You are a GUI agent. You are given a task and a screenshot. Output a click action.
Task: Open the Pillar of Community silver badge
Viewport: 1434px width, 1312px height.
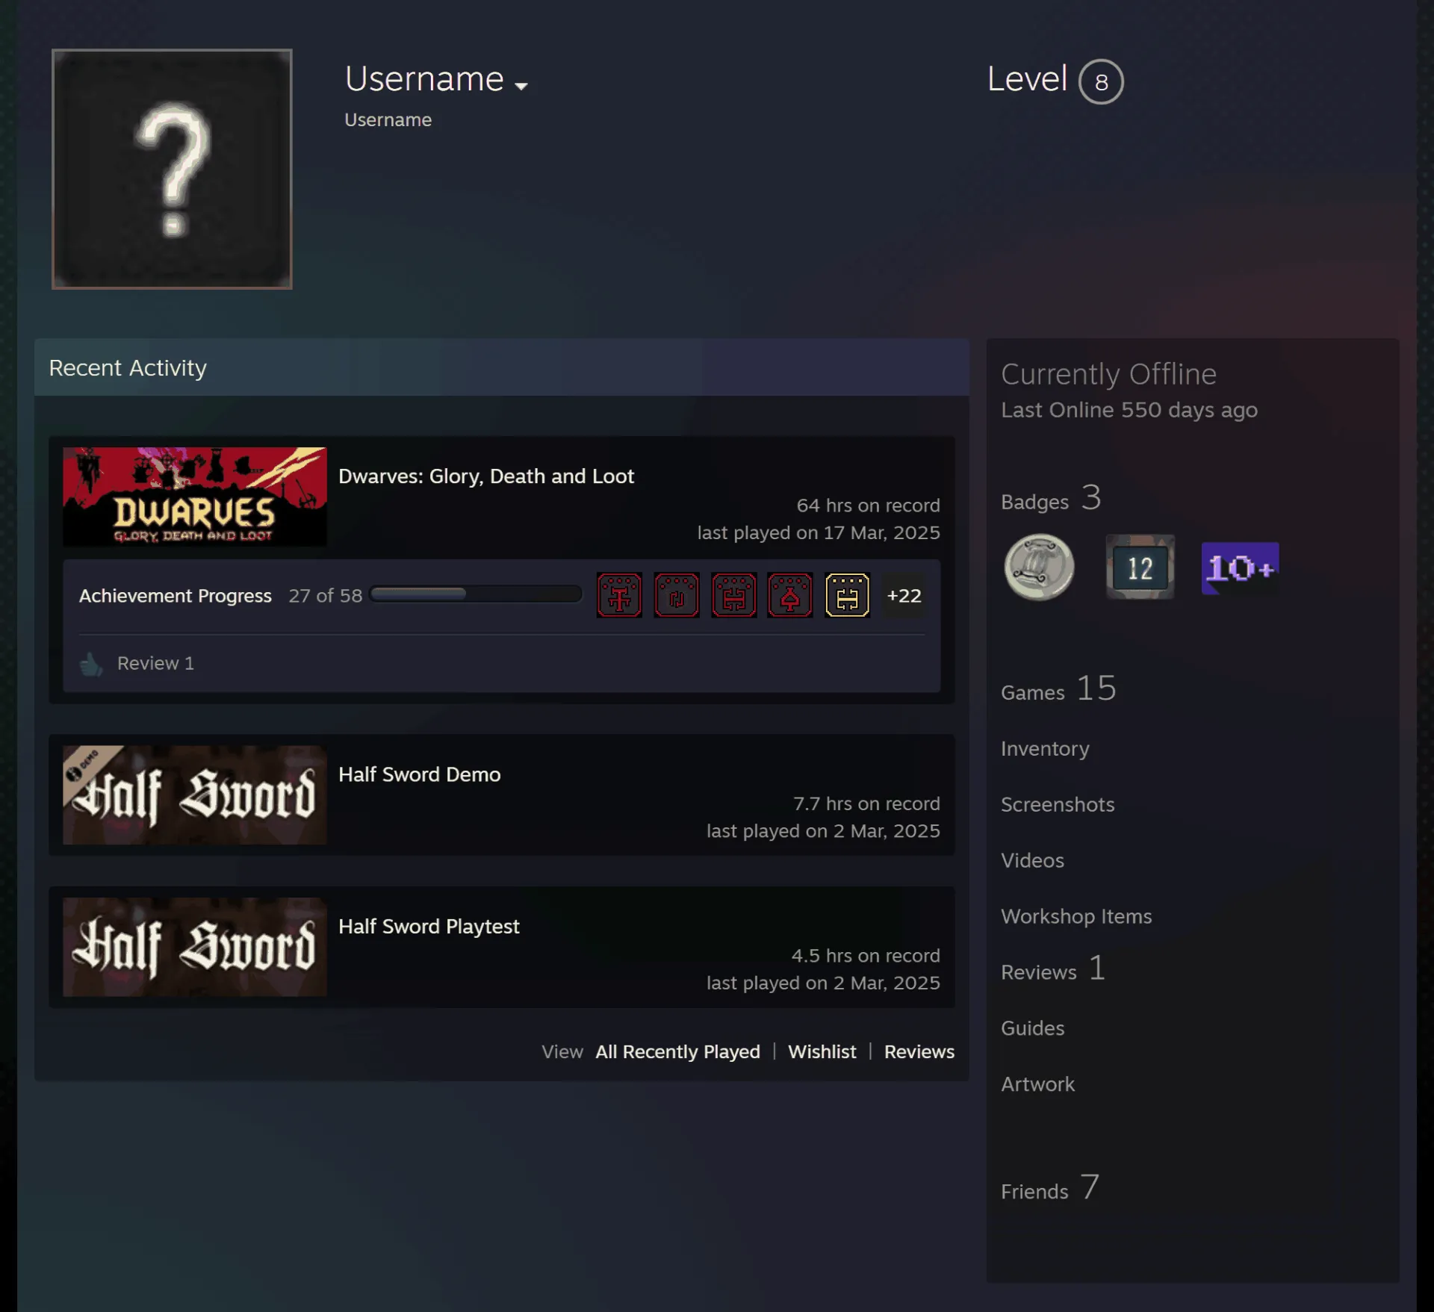click(x=1039, y=567)
